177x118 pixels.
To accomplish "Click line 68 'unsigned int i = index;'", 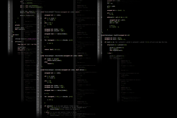I will pos(53,15).
